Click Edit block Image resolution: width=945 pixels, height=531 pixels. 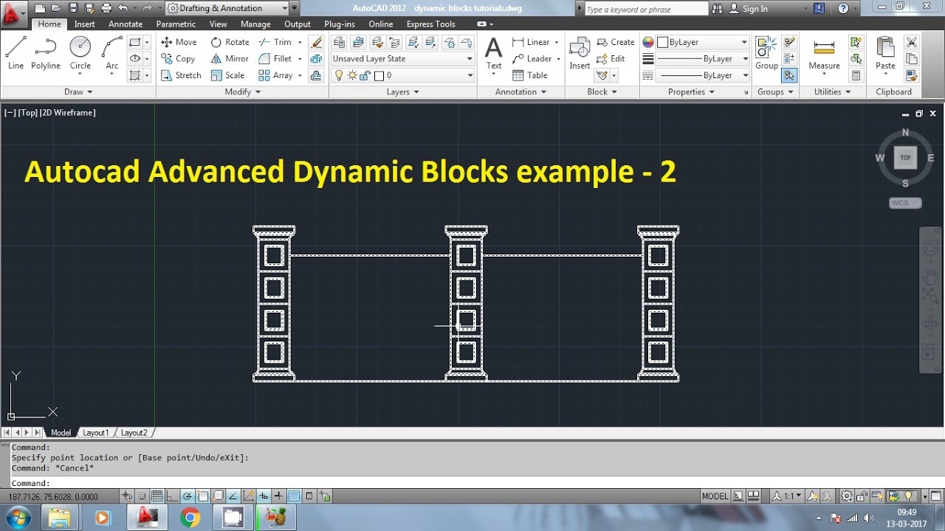pos(611,58)
